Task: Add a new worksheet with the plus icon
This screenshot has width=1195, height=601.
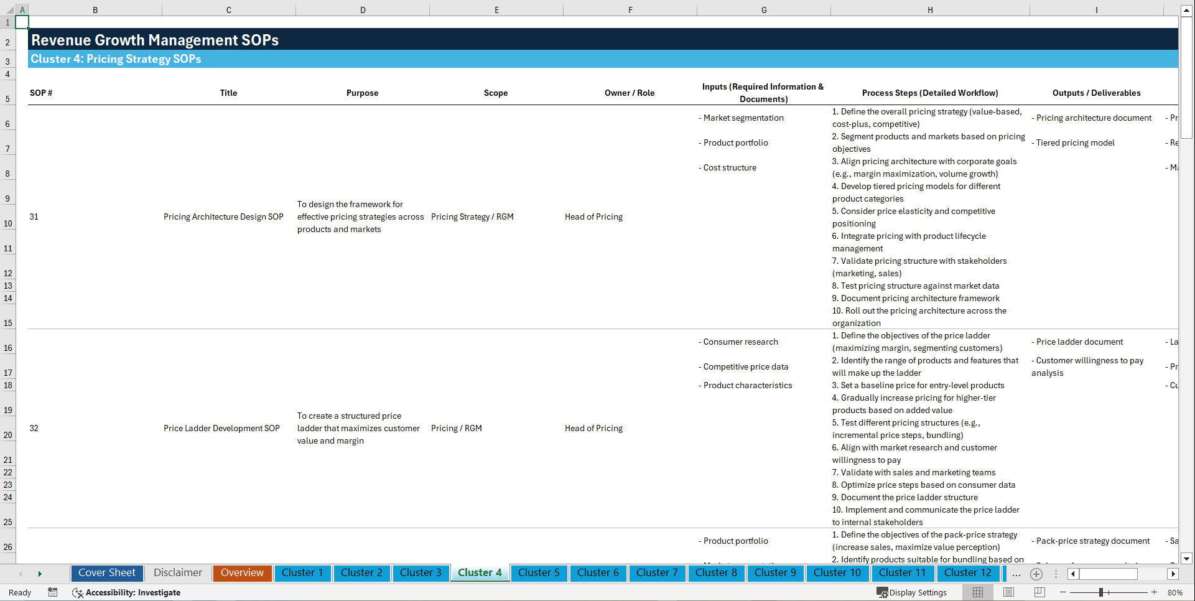Action: coord(1036,574)
